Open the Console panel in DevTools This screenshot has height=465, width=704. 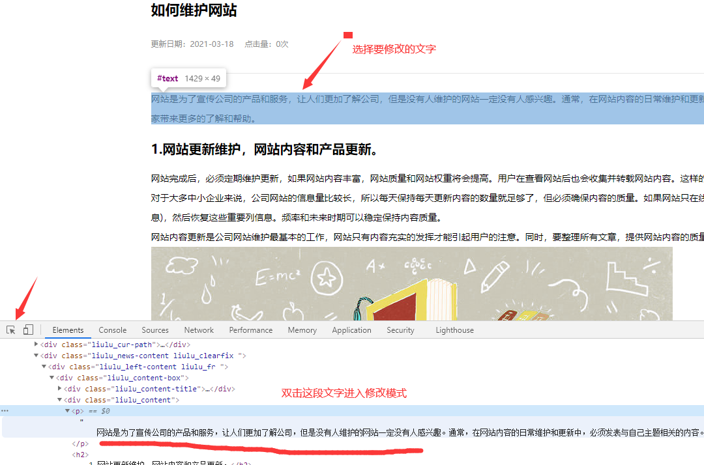pos(112,330)
